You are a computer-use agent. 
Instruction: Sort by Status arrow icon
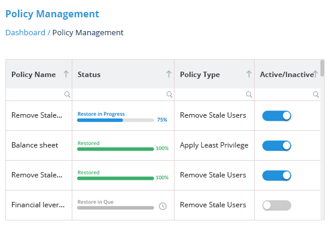coord(169,74)
